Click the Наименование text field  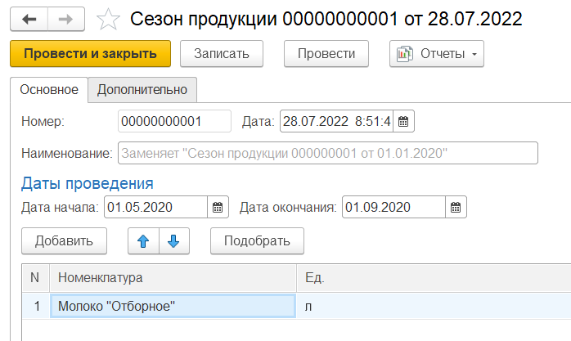click(327, 153)
